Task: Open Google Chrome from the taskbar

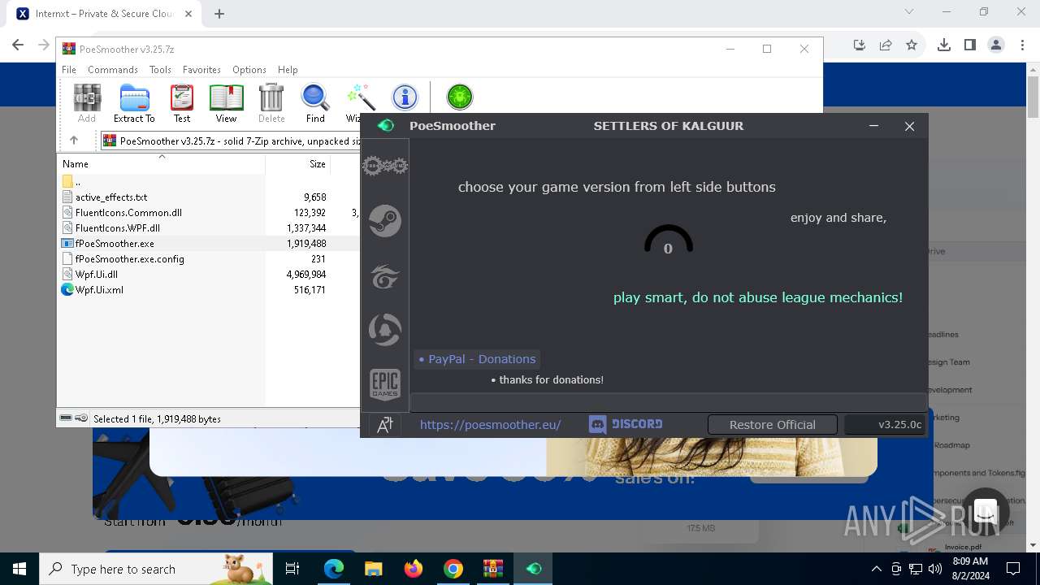Action: pyautogui.click(x=453, y=569)
